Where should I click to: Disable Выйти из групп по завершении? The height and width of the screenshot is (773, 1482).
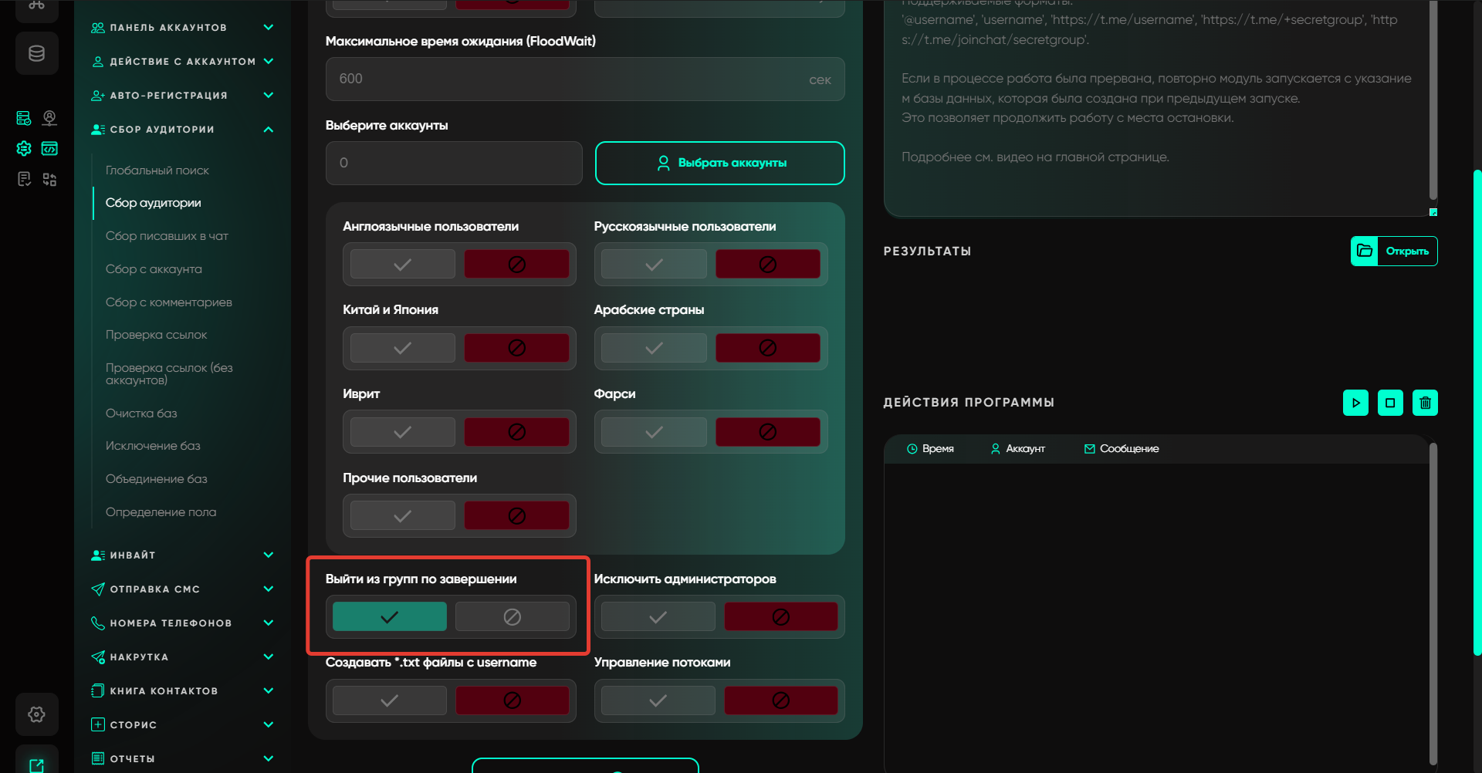coord(512,617)
